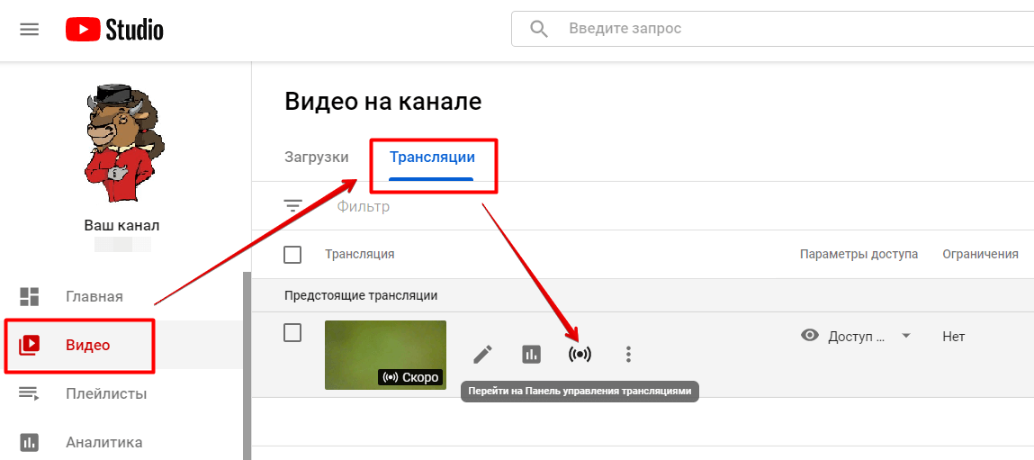
Task: Expand the access visibility dropdown arrow
Action: pyautogui.click(x=906, y=336)
